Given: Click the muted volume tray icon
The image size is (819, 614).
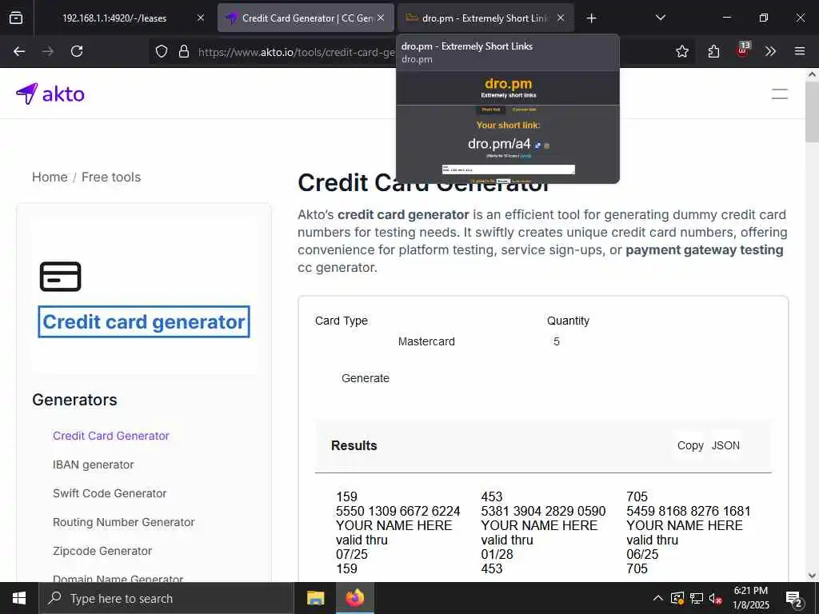Looking at the screenshot, I should point(716,598).
